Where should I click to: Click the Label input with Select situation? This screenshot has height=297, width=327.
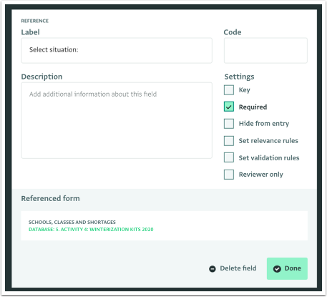[x=117, y=50]
